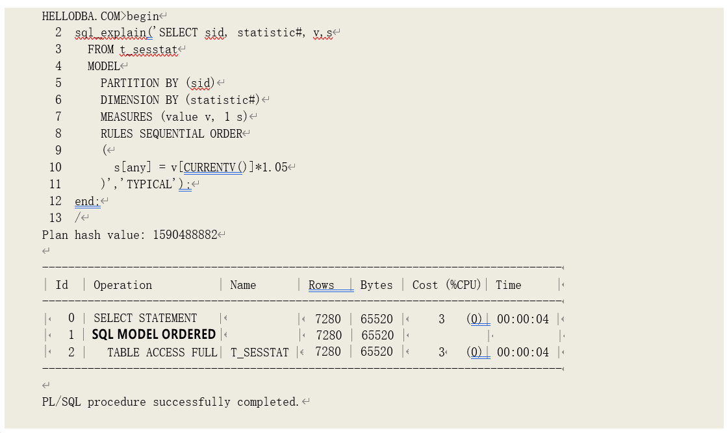Screen dimensions: 727x433
Task: Click the Operation column header
Action: click(123, 285)
